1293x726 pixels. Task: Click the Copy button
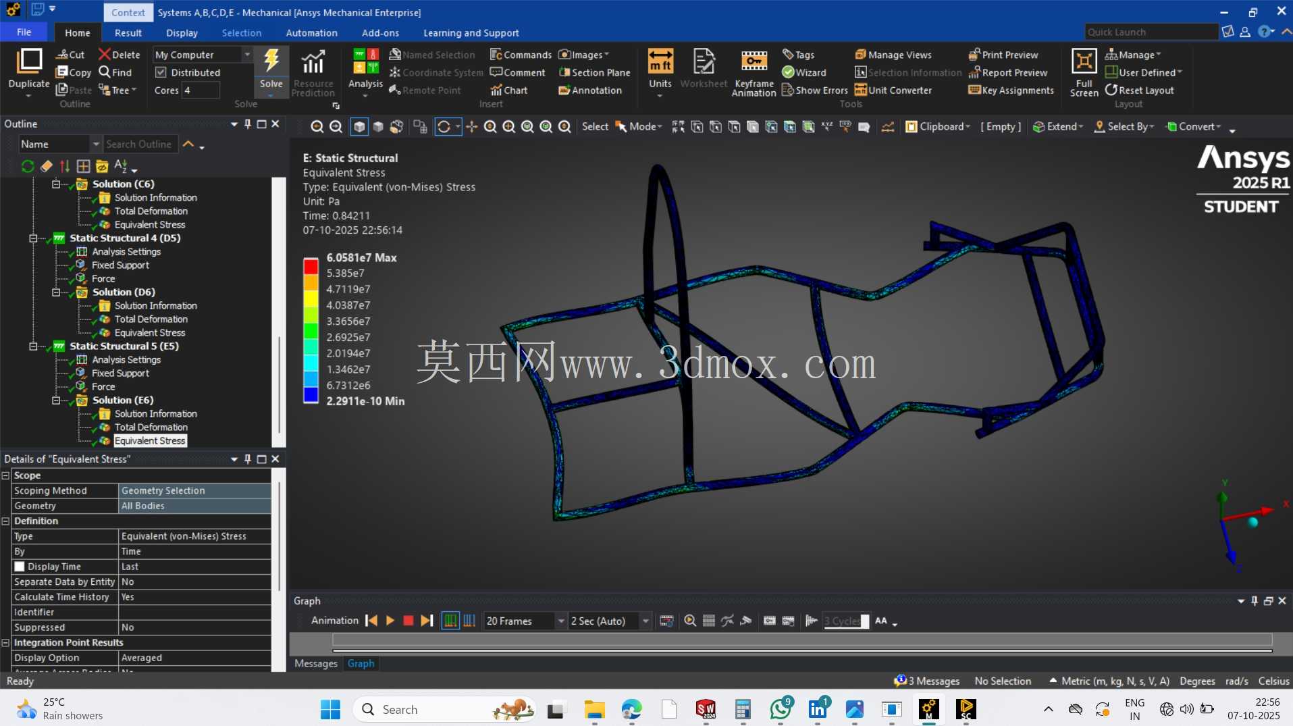74,72
